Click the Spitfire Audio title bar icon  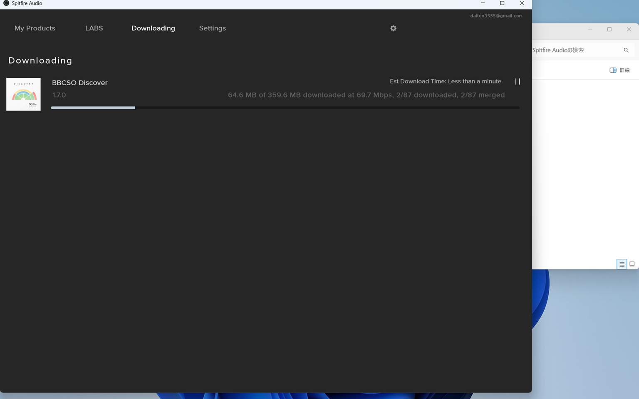6,3
